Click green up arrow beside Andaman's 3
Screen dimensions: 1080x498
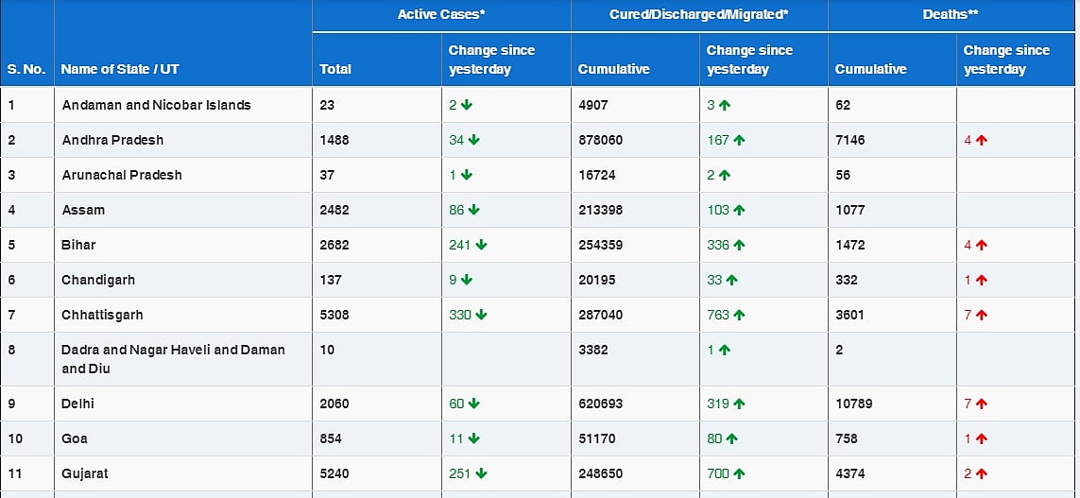(725, 105)
